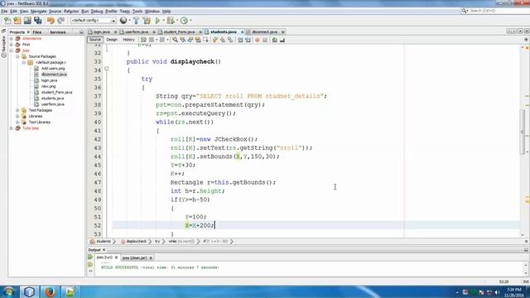The width and height of the screenshot is (530, 298).
Task: Click the New File toolbar icon
Action: tap(7, 21)
